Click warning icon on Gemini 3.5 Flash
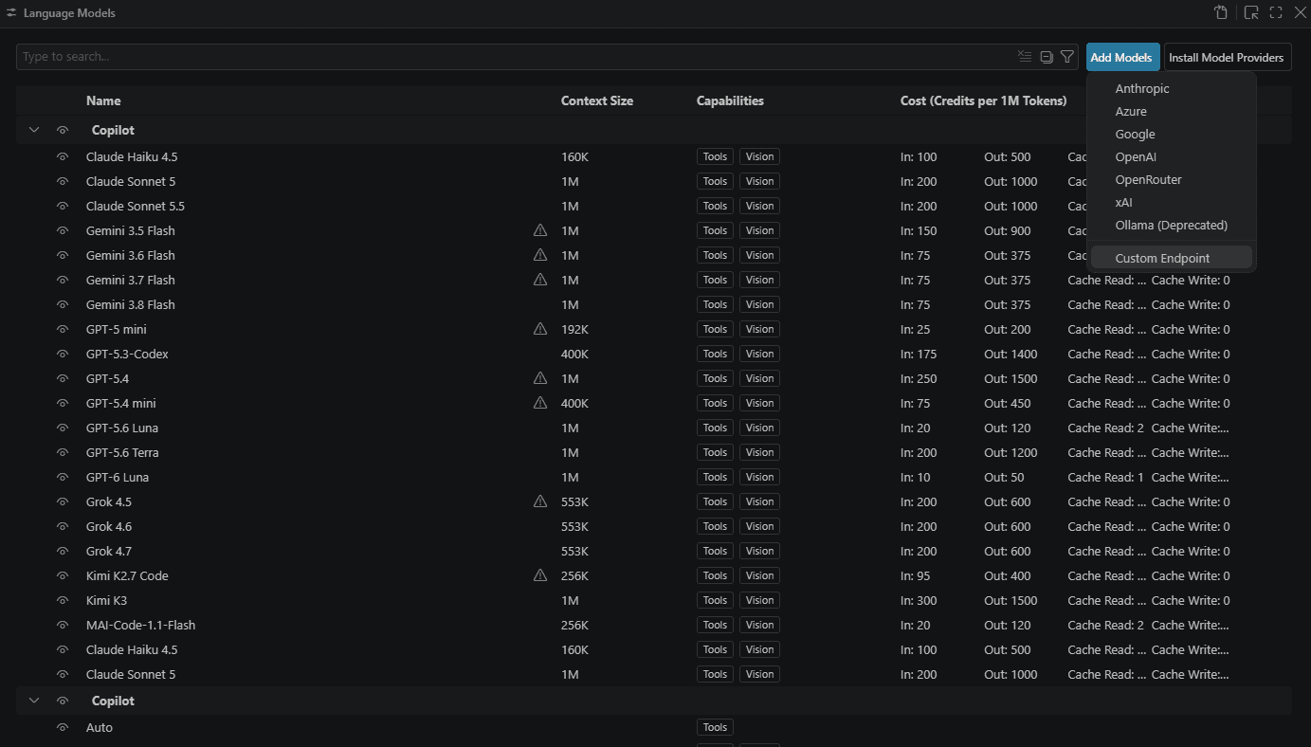 click(x=540, y=230)
